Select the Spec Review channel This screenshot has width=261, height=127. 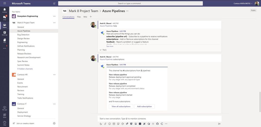22,61
